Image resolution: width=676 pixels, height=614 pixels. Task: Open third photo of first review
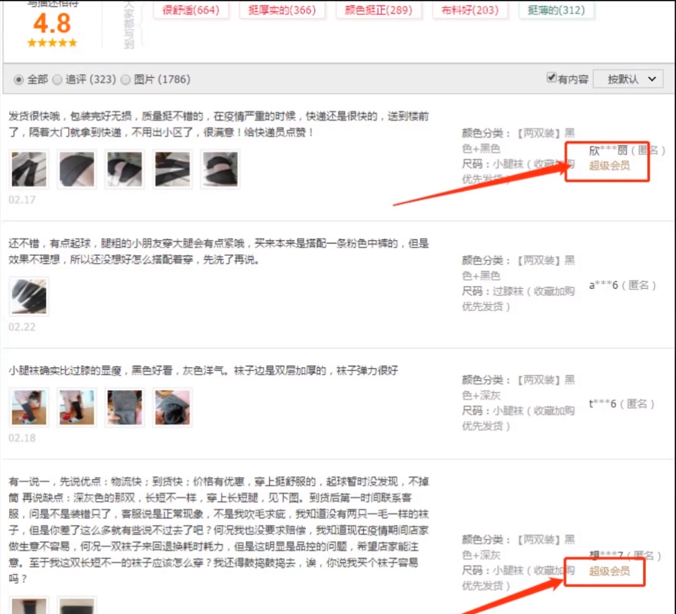(x=125, y=169)
